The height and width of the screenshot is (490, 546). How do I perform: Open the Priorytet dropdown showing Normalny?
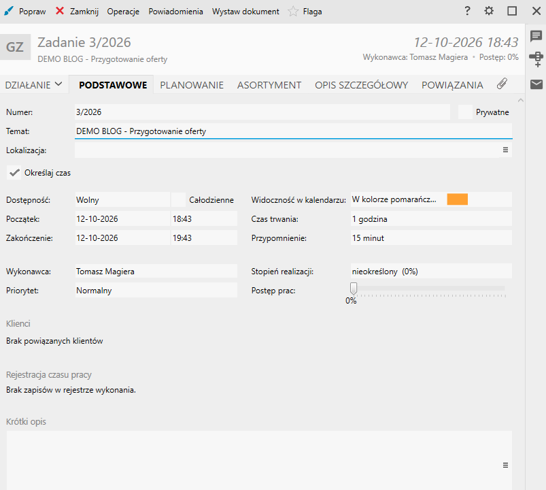[x=156, y=291]
